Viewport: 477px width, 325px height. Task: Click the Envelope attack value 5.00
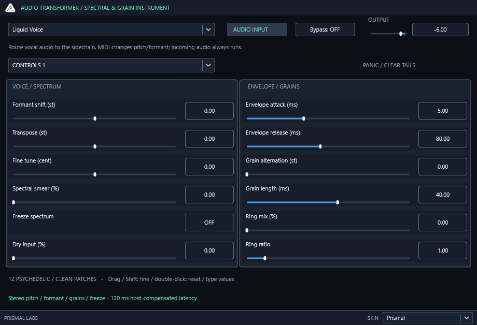[x=443, y=111]
